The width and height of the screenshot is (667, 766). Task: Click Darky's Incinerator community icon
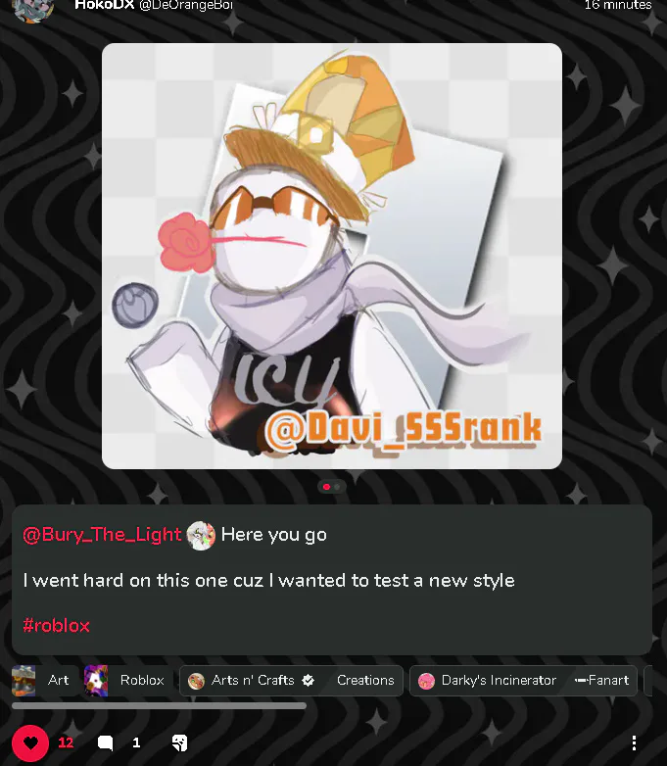tap(426, 681)
